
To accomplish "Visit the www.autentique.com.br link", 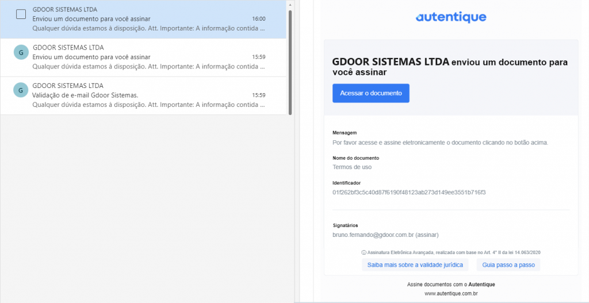I will click(x=451, y=293).
